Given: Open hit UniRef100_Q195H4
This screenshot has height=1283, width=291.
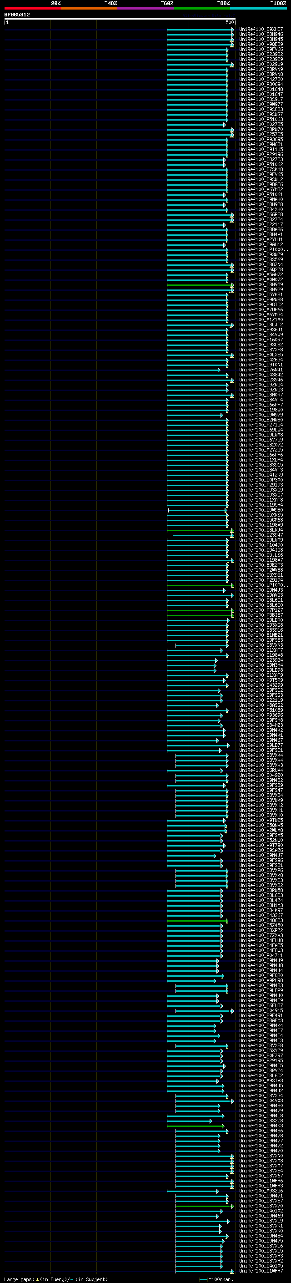Looking at the screenshot, I should (x=261, y=505).
